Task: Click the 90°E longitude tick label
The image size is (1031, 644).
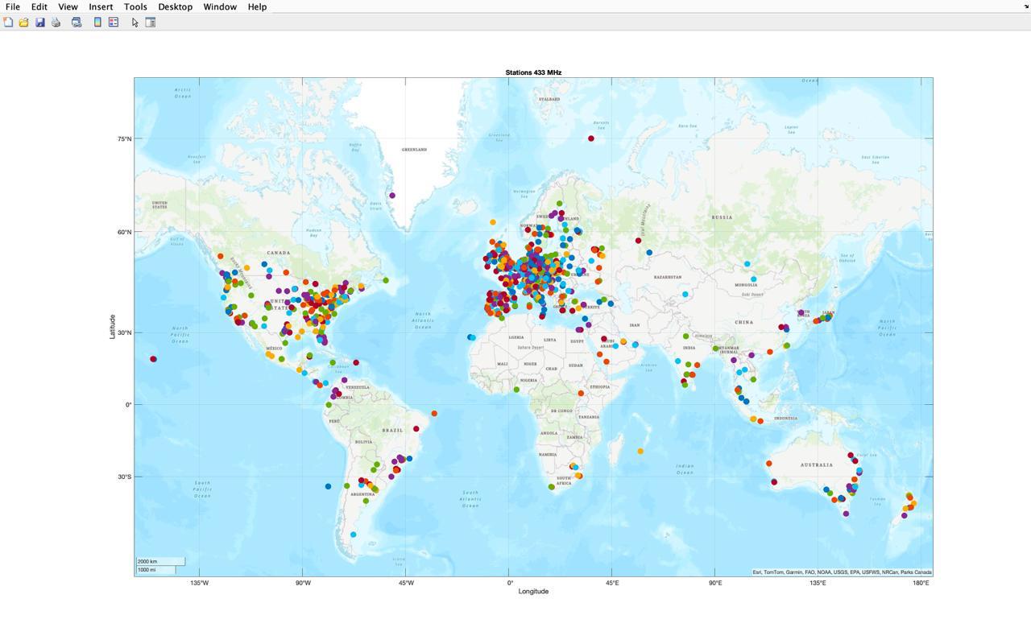Action: pyautogui.click(x=715, y=583)
